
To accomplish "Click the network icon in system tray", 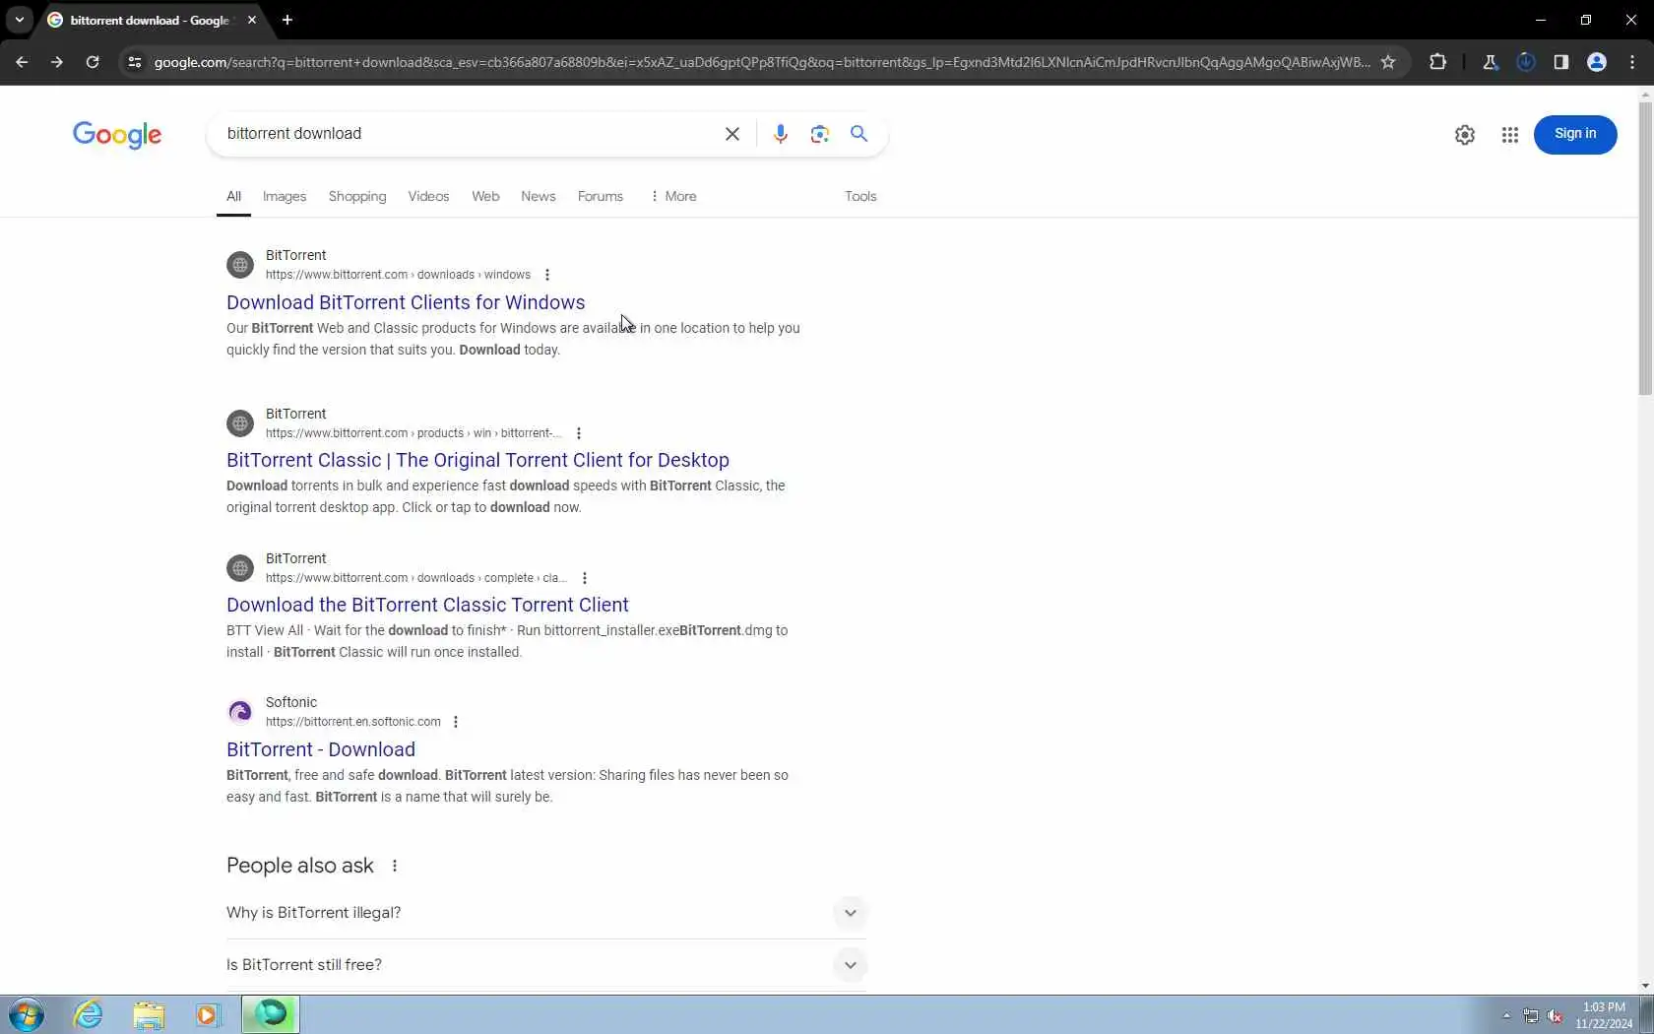I will pyautogui.click(x=1531, y=1015).
